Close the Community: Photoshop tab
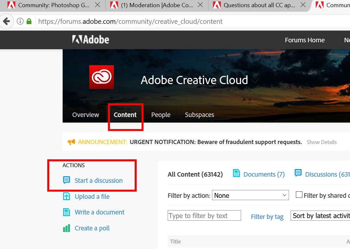This screenshot has width=350, height=249. click(x=98, y=5)
